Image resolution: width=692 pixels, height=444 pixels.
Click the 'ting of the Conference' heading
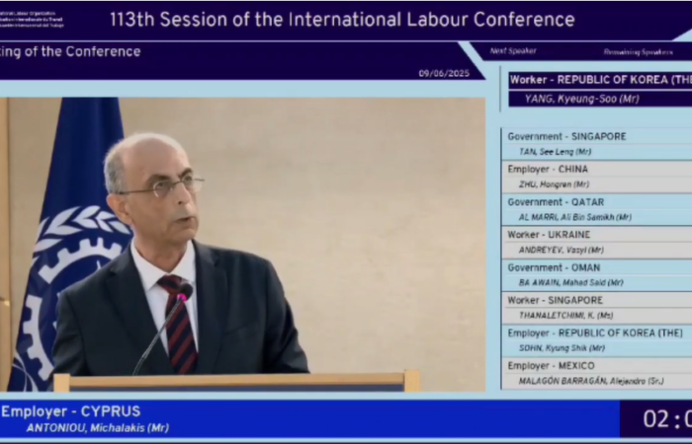click(x=70, y=52)
